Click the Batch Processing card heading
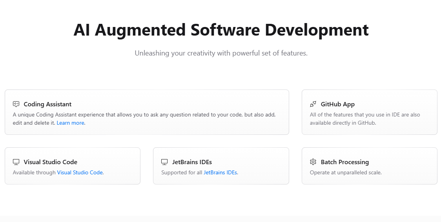Image resolution: width=441 pixels, height=222 pixels. (345, 162)
